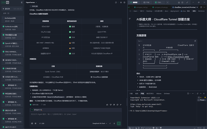Open the notification bell in status bar
The height and width of the screenshot is (129, 207).
(x=204, y=128)
